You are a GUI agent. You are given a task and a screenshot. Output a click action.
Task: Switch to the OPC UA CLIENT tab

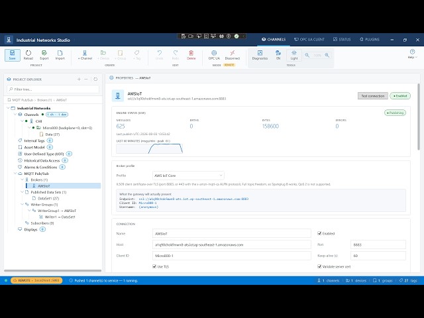point(309,40)
